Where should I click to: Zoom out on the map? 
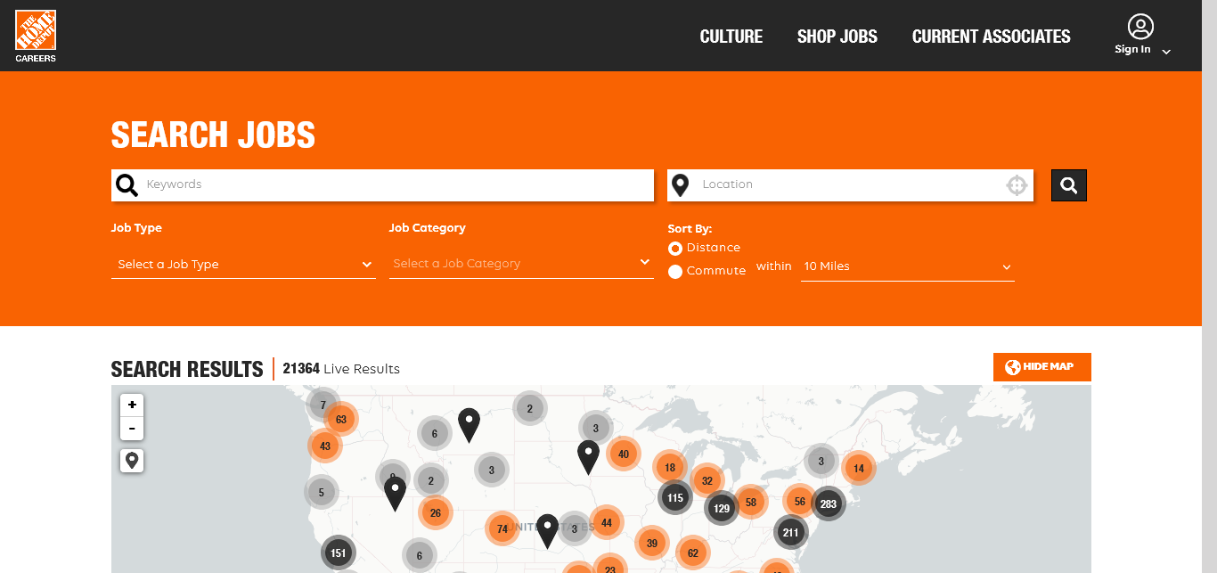132,429
